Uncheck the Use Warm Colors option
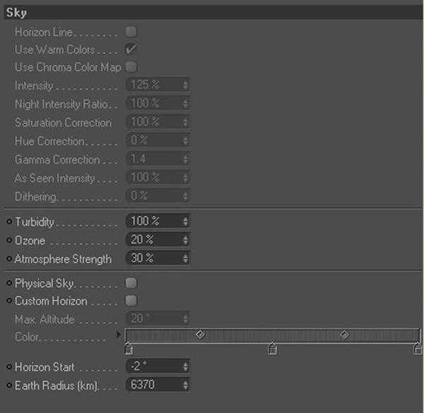424x413 pixels. (131, 50)
